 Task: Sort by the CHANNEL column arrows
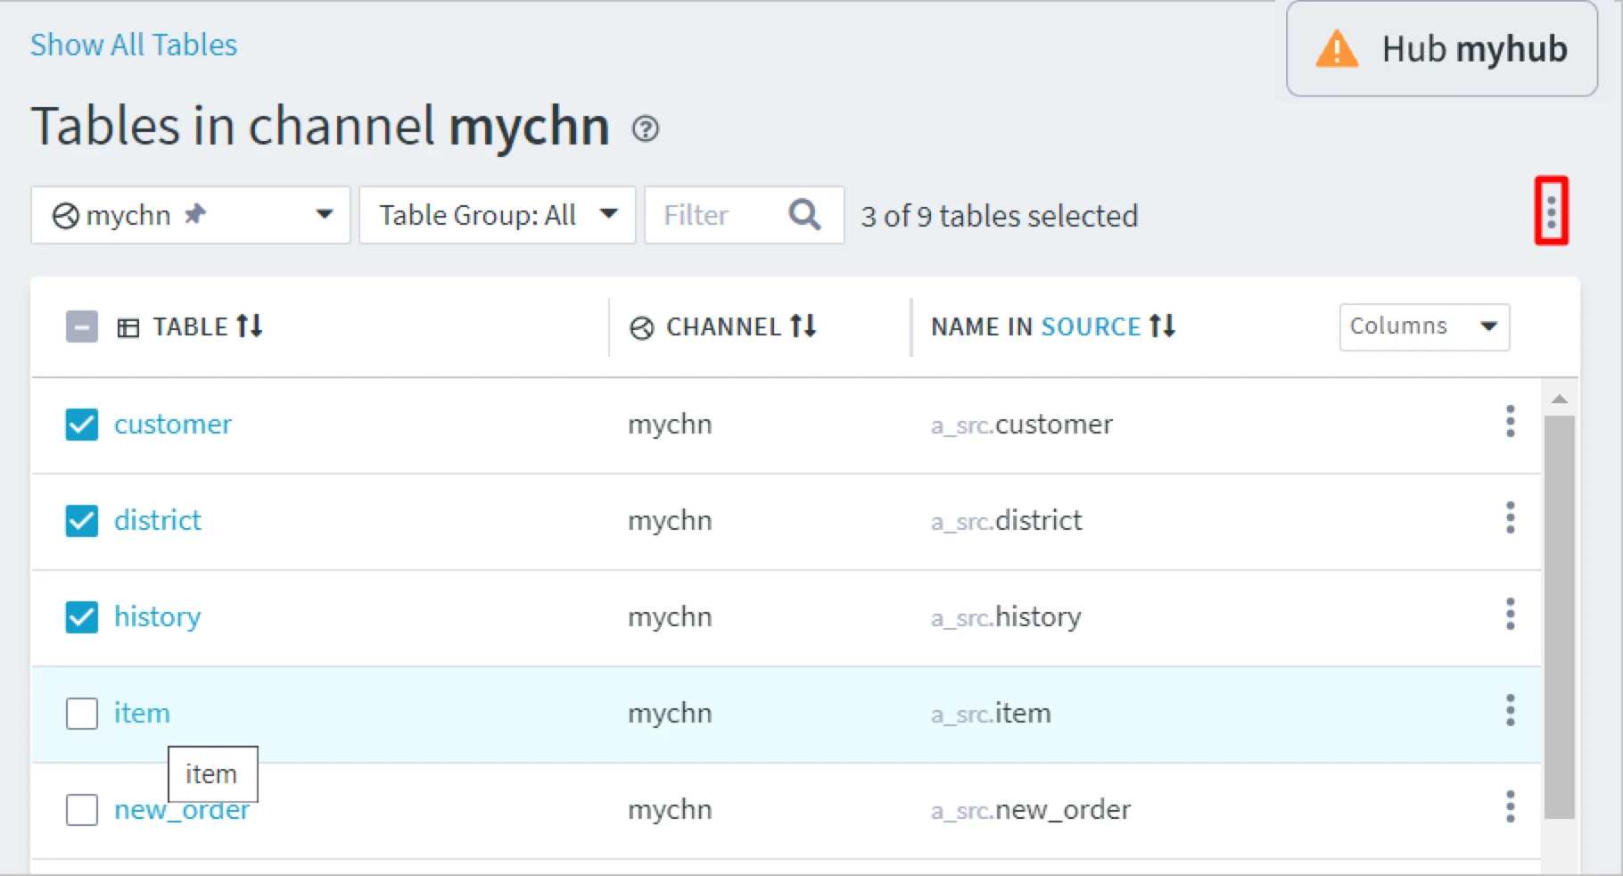(803, 326)
